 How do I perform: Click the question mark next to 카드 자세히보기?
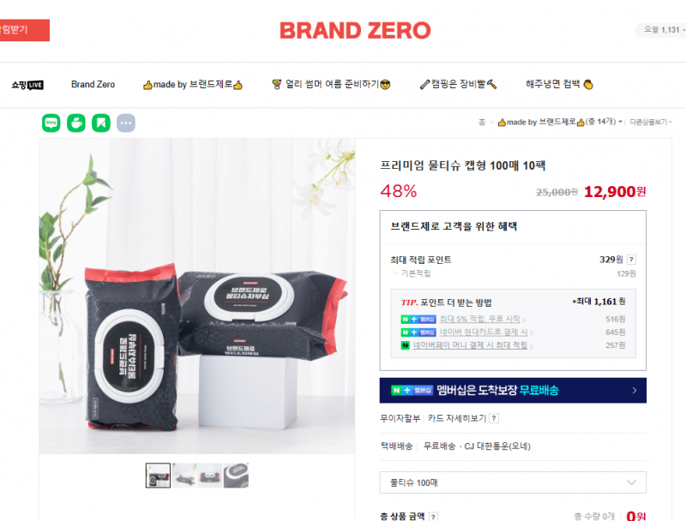click(x=494, y=418)
